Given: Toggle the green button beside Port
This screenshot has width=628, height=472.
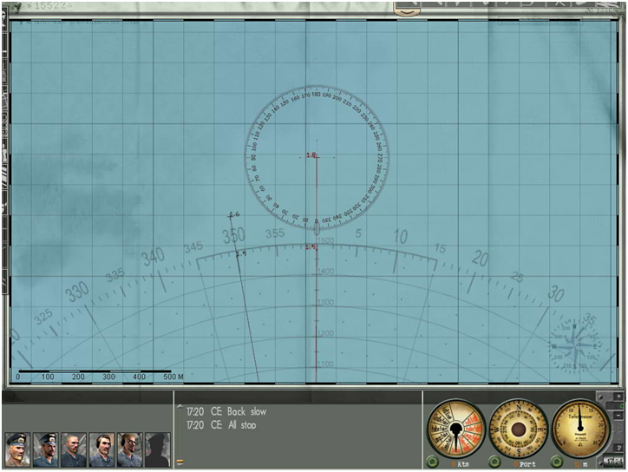Looking at the screenshot, I should tap(495, 462).
